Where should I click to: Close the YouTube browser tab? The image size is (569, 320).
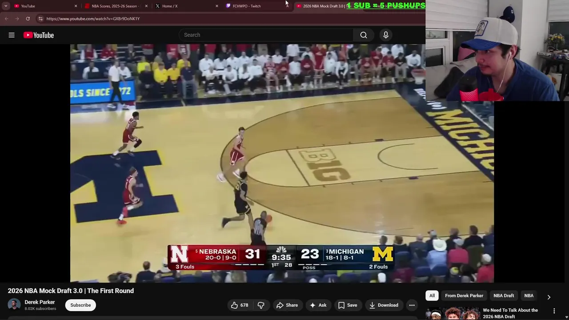click(x=76, y=6)
